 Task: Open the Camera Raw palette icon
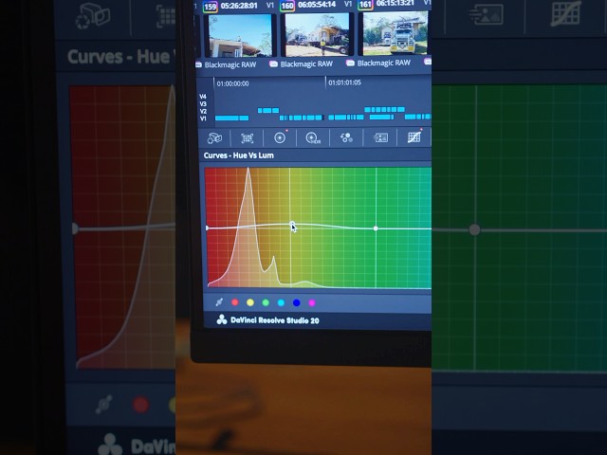coord(214,137)
